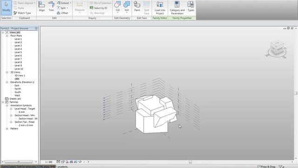Click the Align tool
This screenshot has width=298, height=168.
point(41,7)
